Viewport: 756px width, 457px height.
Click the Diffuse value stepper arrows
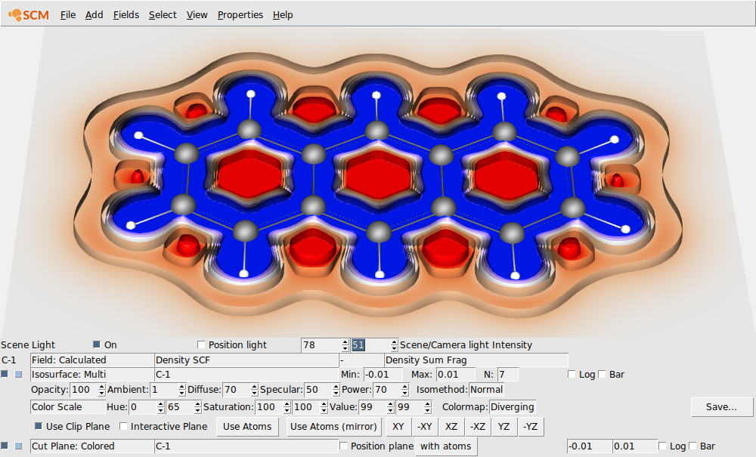pos(255,390)
